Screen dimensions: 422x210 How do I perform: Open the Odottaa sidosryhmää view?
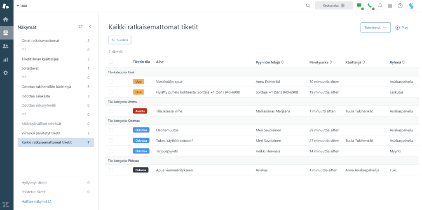[x=56, y=105]
